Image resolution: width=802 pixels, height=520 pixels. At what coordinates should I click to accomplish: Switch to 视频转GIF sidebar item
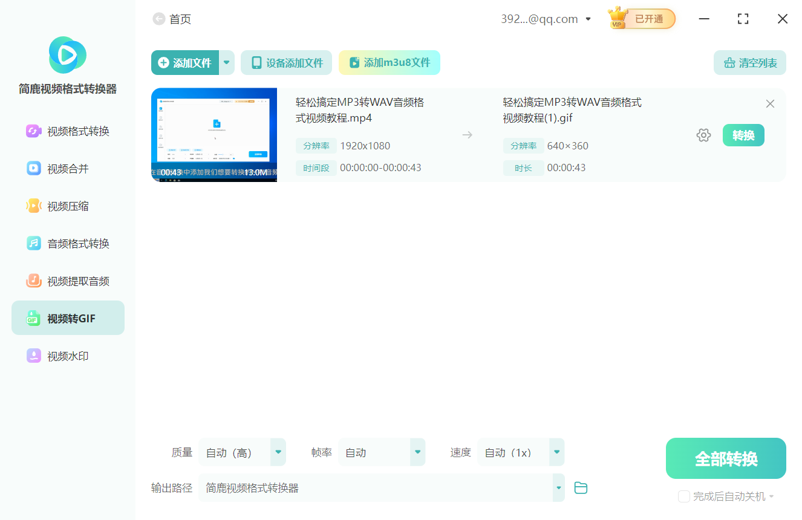68,317
